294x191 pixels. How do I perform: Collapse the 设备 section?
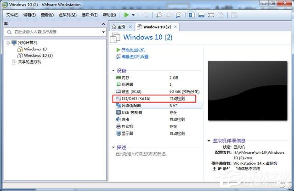pyautogui.click(x=113, y=71)
